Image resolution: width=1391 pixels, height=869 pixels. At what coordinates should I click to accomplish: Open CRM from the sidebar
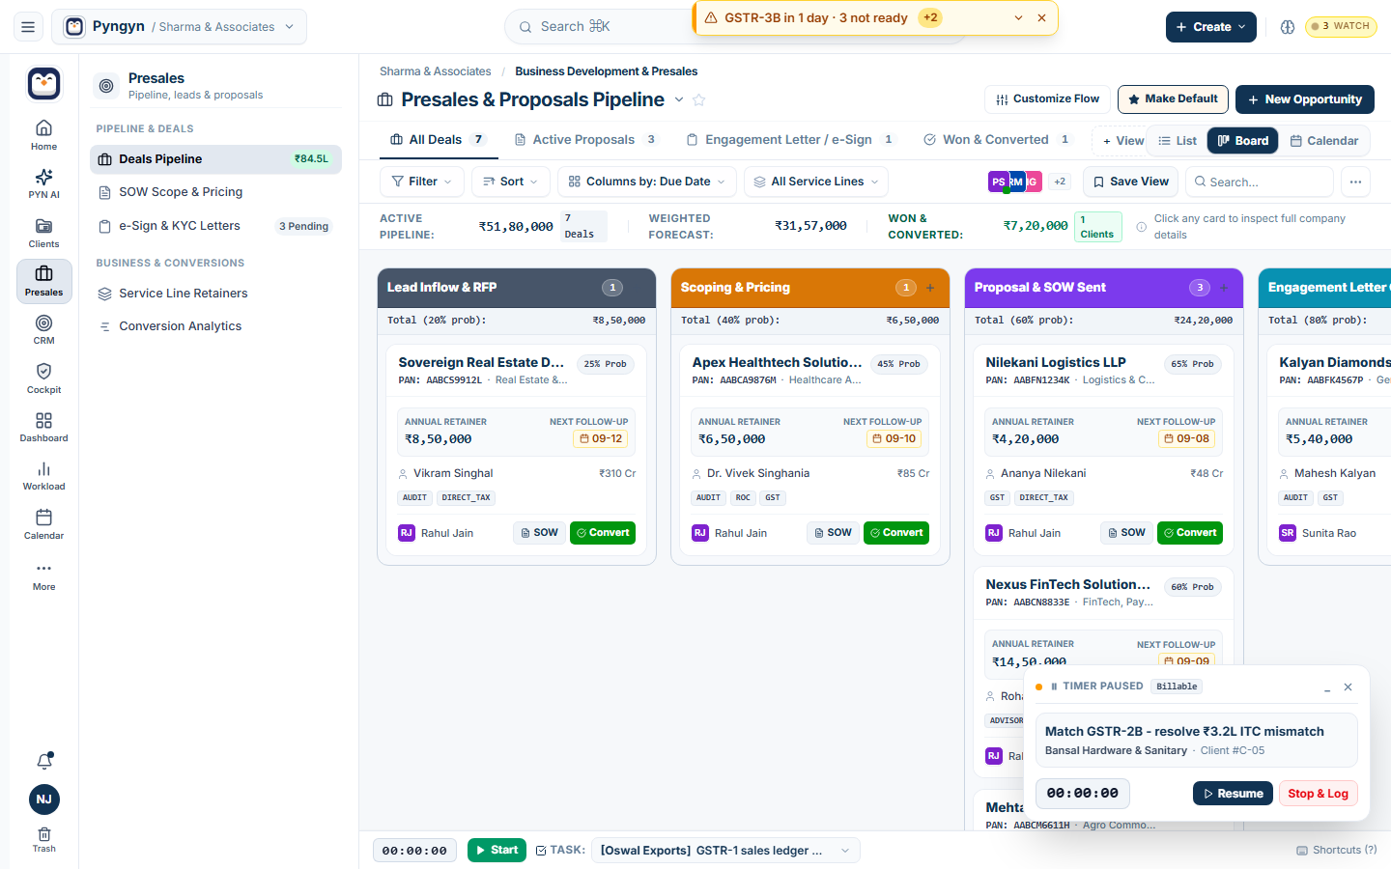pyautogui.click(x=43, y=329)
